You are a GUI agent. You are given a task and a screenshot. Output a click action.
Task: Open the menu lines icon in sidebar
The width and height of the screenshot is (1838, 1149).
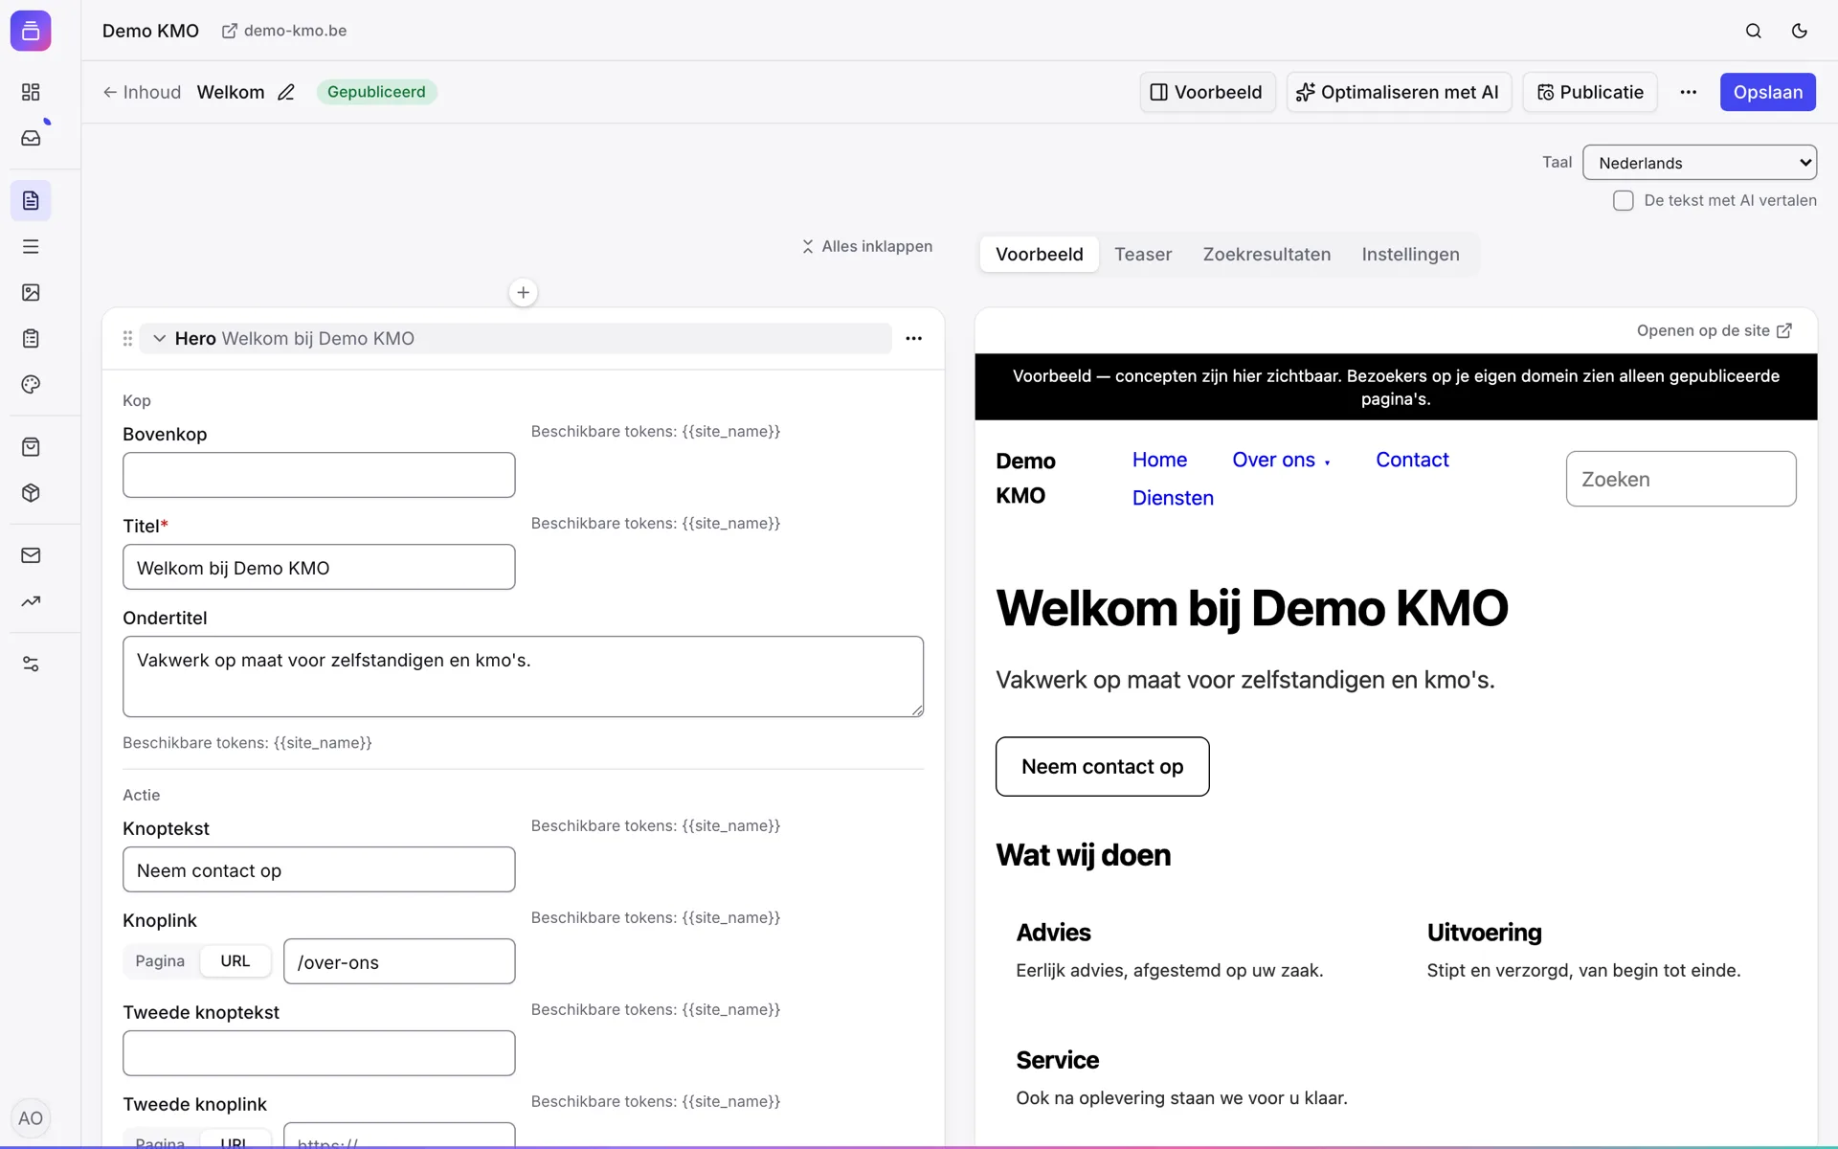point(31,246)
